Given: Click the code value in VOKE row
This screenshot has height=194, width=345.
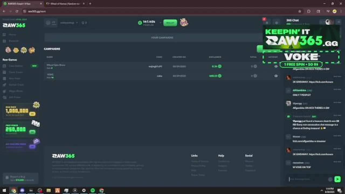Looking at the screenshot, I should click(x=160, y=76).
